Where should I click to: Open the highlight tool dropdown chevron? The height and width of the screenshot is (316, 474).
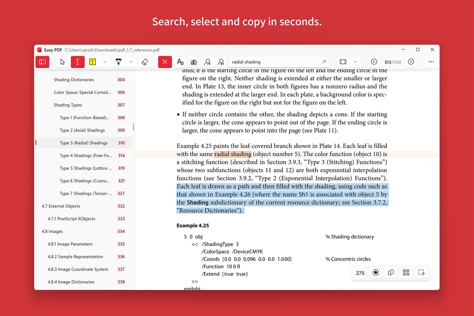click(x=105, y=61)
